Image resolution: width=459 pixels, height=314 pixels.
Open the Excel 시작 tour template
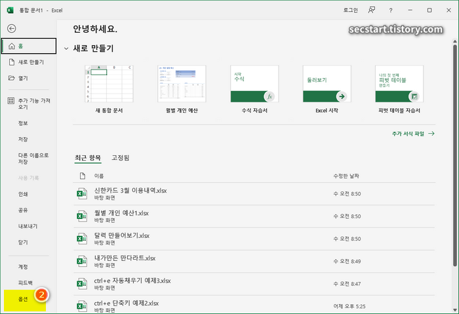click(x=327, y=89)
